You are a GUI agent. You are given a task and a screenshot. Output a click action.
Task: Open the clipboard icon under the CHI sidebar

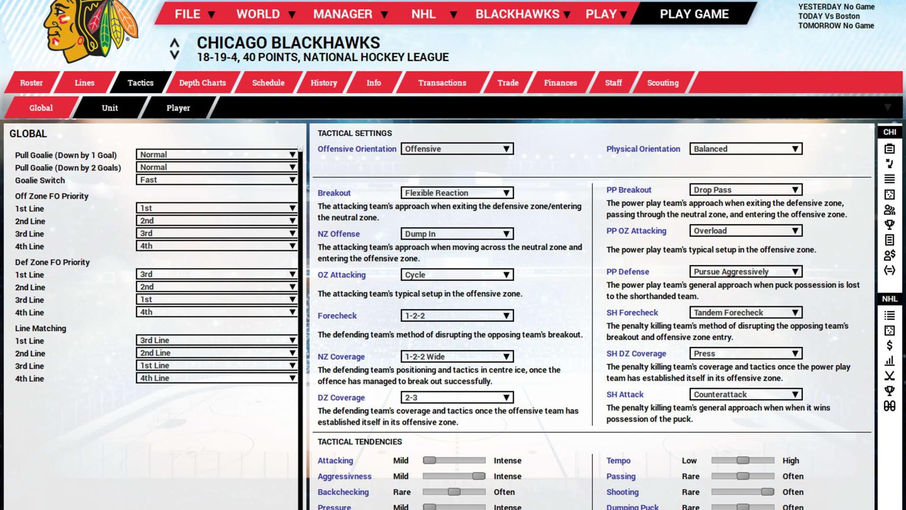[889, 149]
